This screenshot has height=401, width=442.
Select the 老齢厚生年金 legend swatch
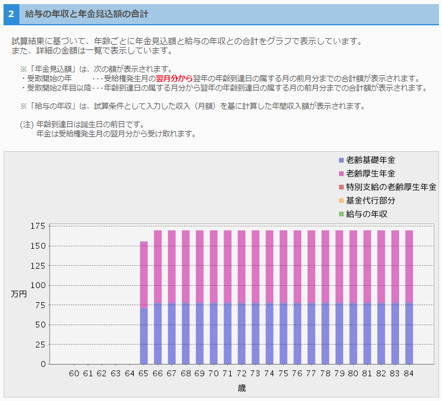341,174
